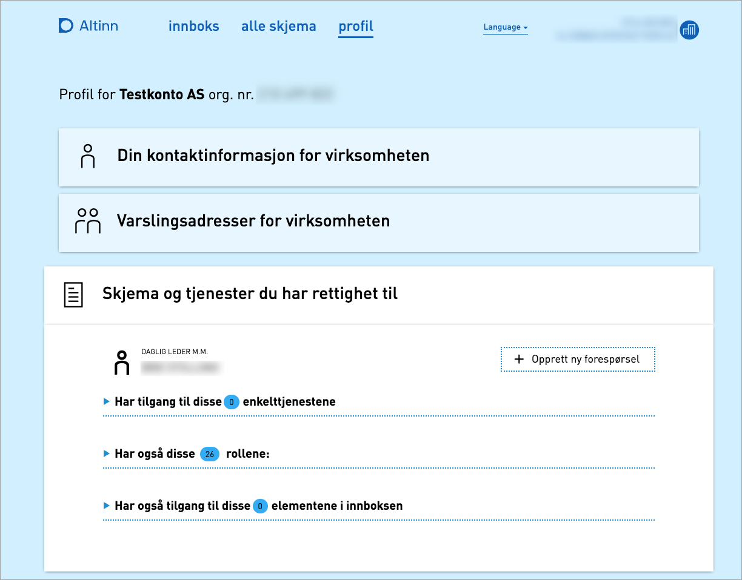Click the zero badge for enkelttjenestene
This screenshot has width=742, height=580.
[x=232, y=401]
